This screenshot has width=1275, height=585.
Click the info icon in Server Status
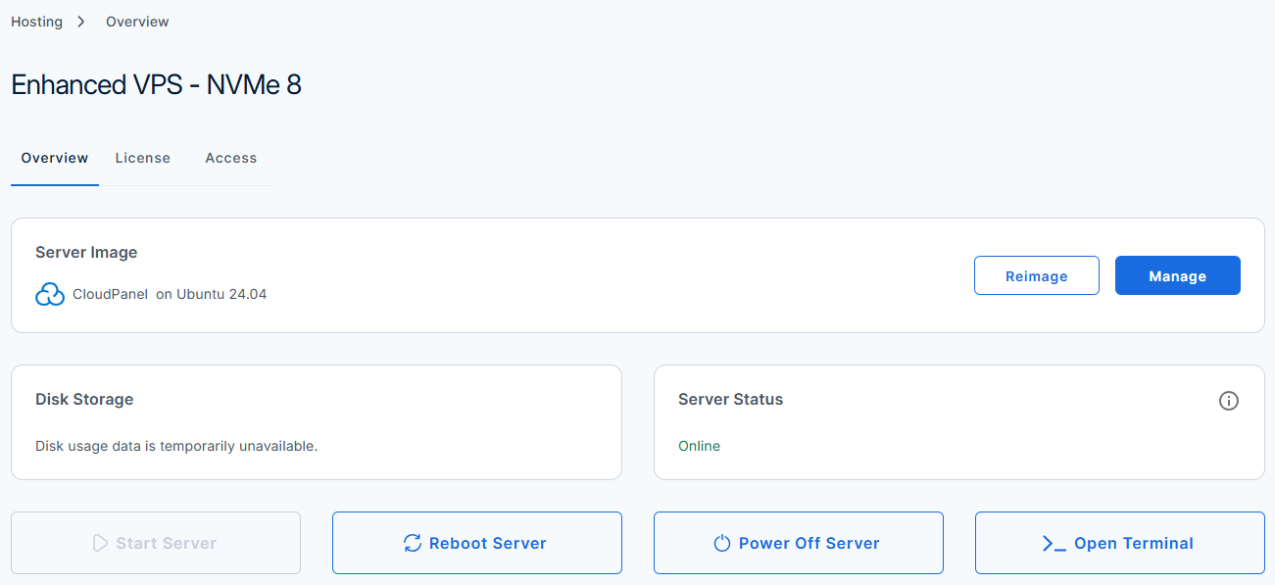click(x=1228, y=401)
